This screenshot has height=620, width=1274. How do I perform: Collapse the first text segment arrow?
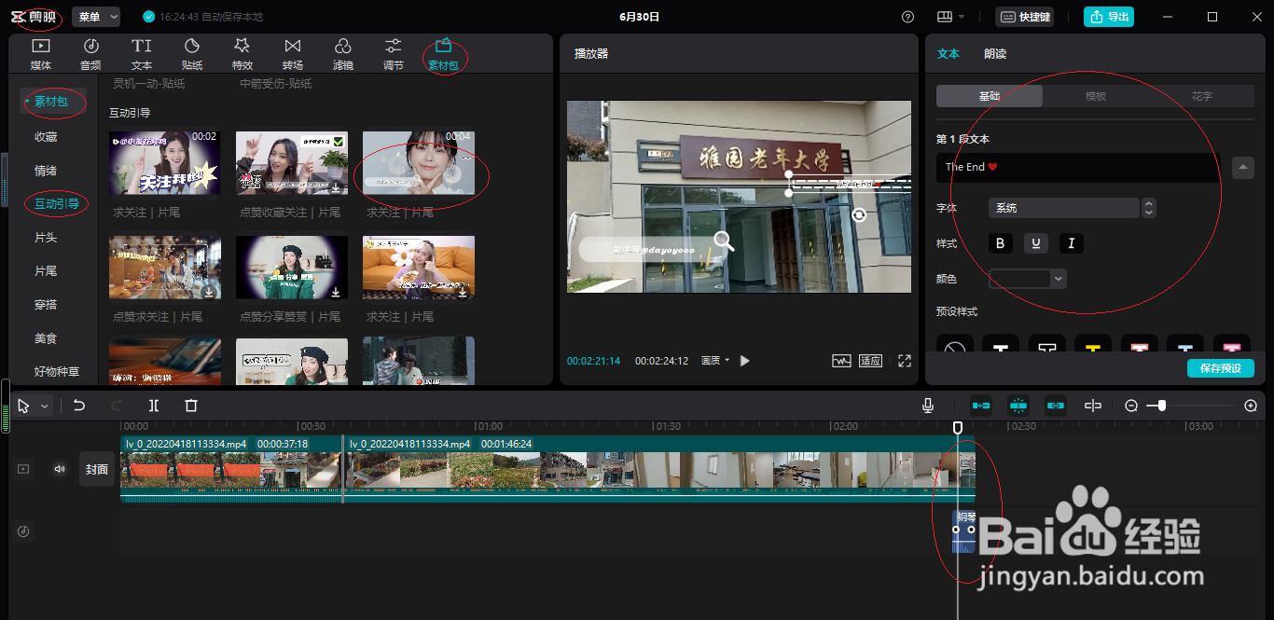(x=1242, y=168)
